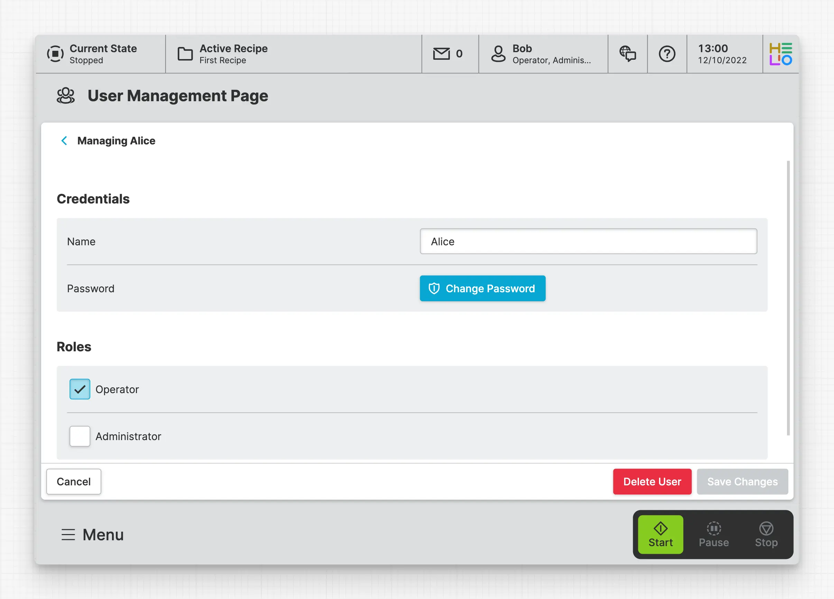The image size is (834, 599).
Task: Click the Cancel button
Action: point(74,482)
